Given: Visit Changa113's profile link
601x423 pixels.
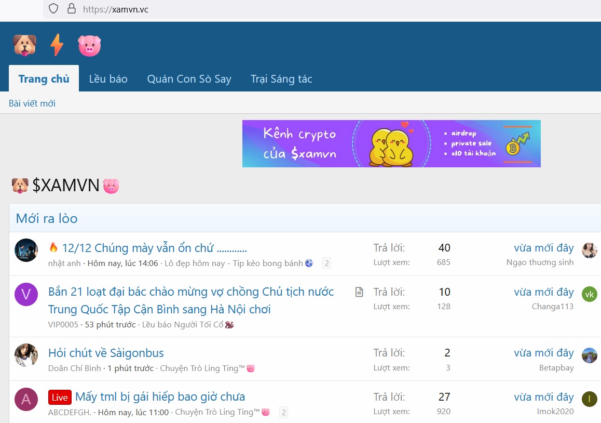Looking at the screenshot, I should click(x=552, y=307).
